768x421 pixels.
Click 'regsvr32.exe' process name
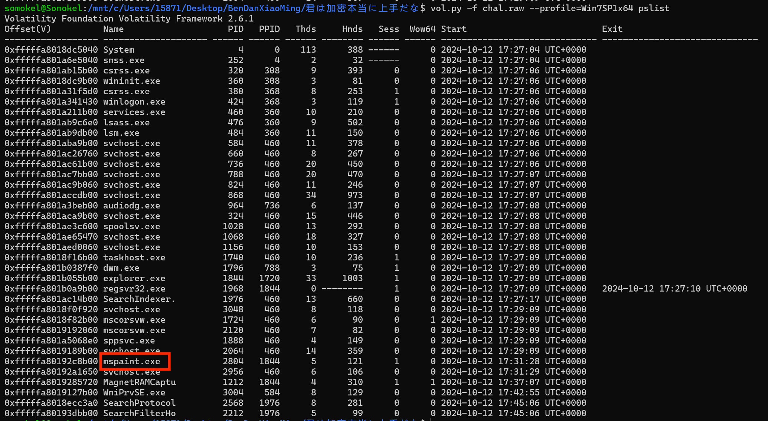(134, 289)
